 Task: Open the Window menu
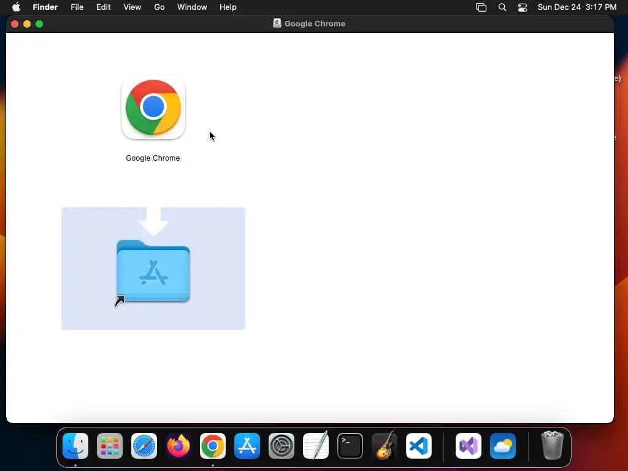click(x=192, y=7)
